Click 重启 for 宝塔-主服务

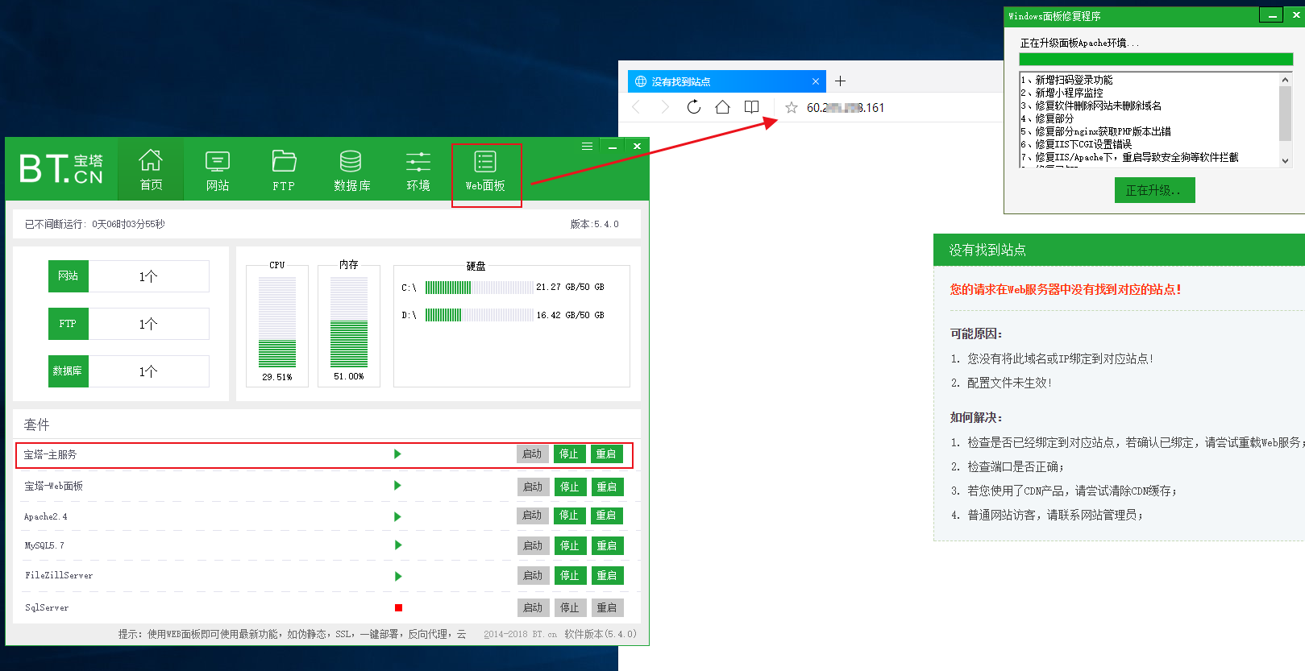tap(606, 454)
